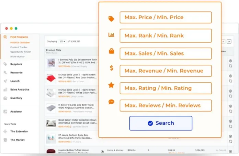The image size is (239, 156).
Task: Click the rank bar chart icon in filter panel
Action: [x=111, y=35]
